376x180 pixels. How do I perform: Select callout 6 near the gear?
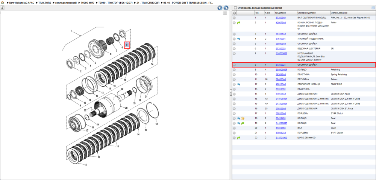[111, 54]
